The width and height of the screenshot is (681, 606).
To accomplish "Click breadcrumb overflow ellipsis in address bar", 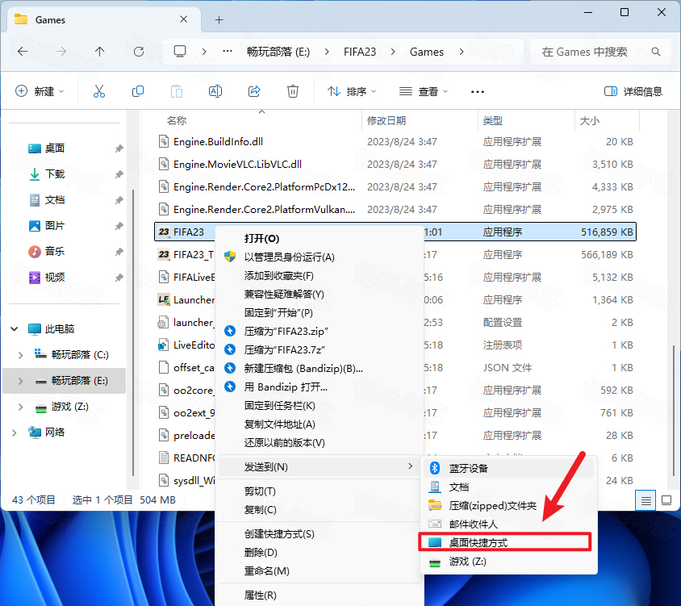I will [228, 52].
